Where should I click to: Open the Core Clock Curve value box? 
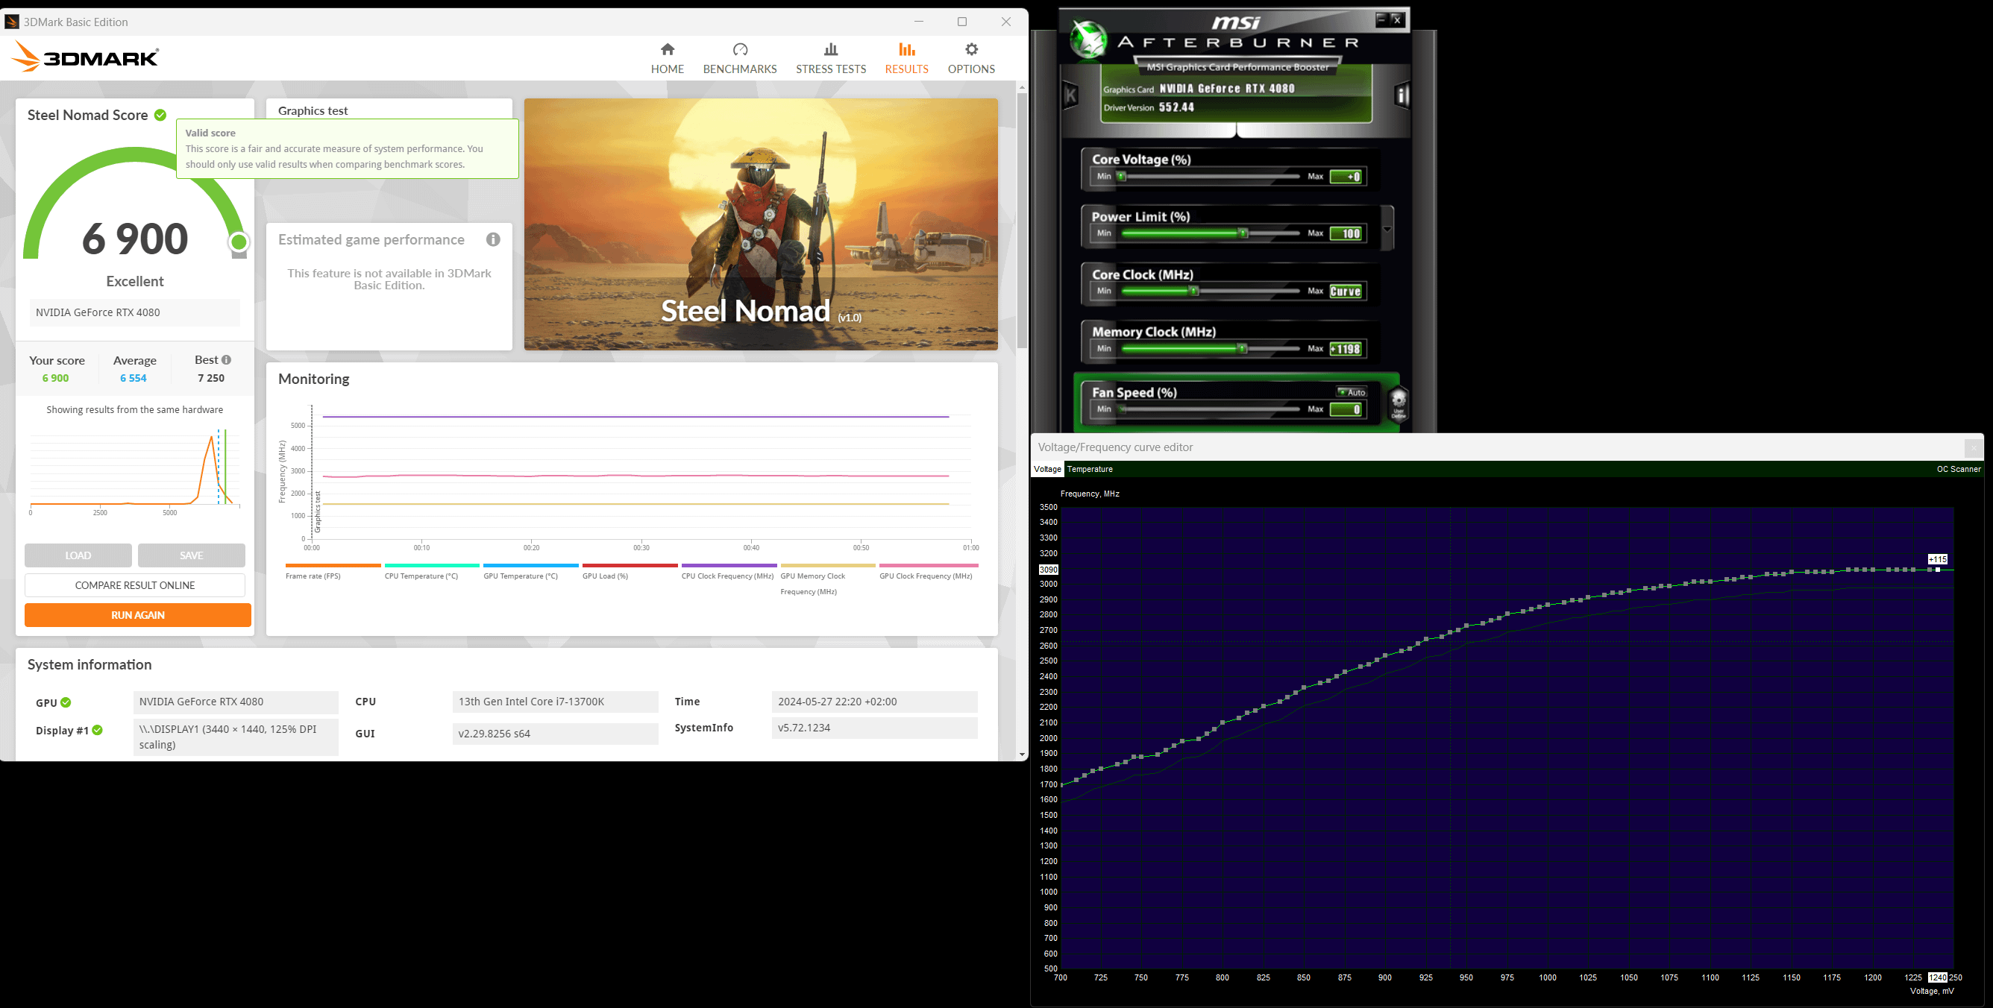pos(1346,292)
